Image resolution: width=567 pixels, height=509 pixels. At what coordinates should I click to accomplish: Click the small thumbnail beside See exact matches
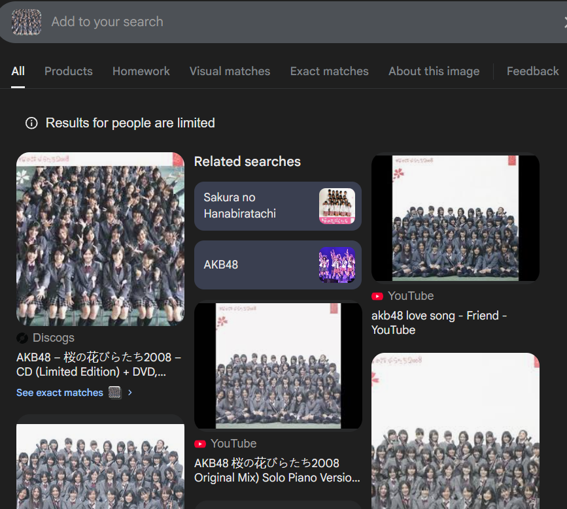(x=114, y=393)
